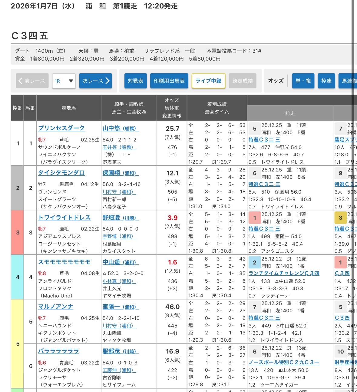View 枠連 bracket quinella odds
Screen dimensions: 357x392
326,81
